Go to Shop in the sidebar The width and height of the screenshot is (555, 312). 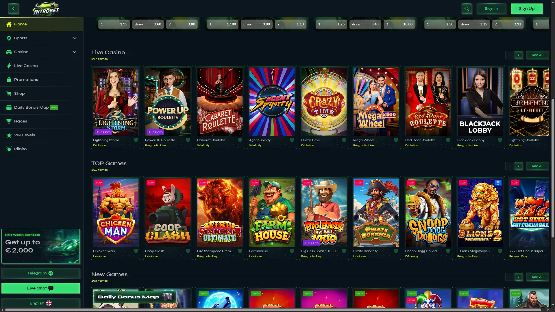(42, 94)
